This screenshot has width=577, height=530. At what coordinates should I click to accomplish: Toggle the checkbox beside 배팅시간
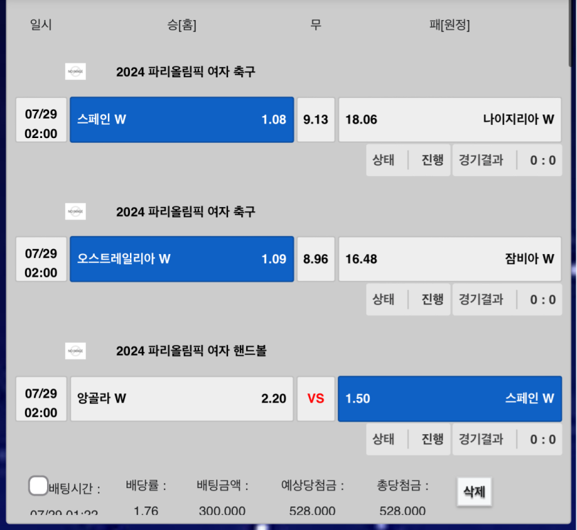point(38,486)
